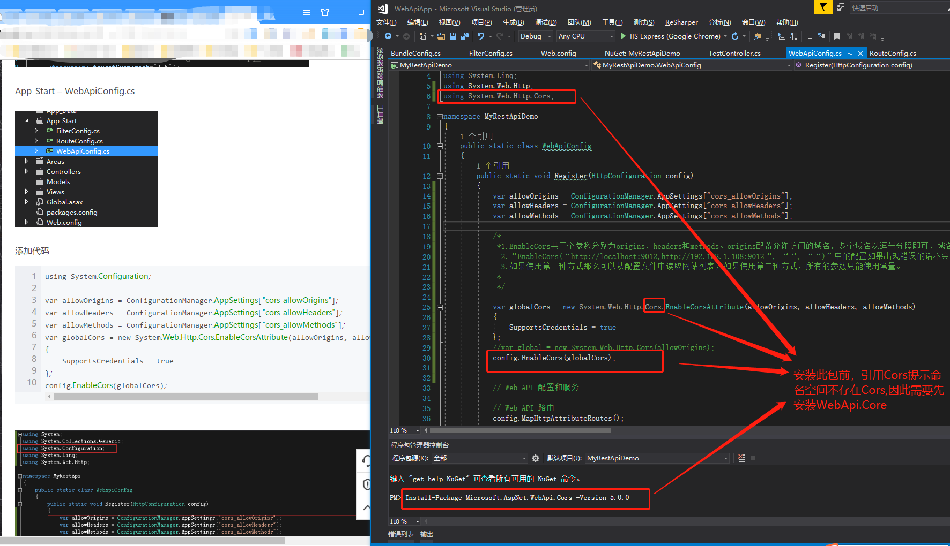Open the Any CPU platform dropdown
This screenshot has height=546, width=950.
(585, 36)
